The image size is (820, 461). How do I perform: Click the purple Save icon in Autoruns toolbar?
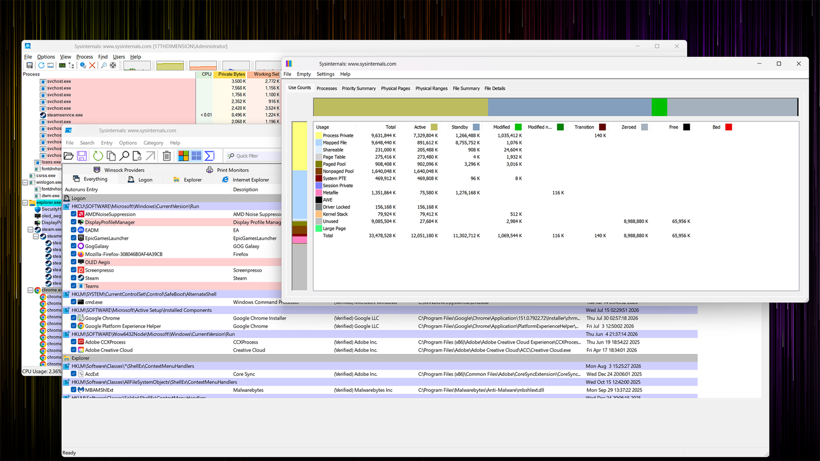click(x=81, y=156)
